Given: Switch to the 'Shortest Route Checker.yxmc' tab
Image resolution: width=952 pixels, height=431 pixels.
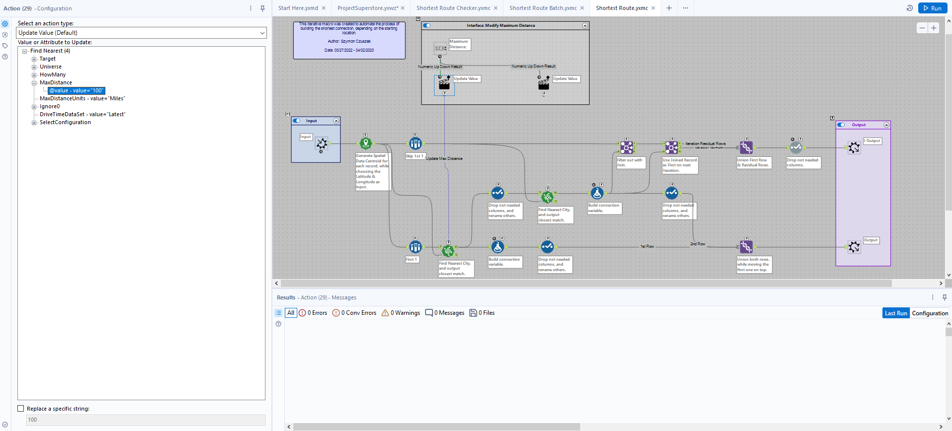Looking at the screenshot, I should [453, 8].
